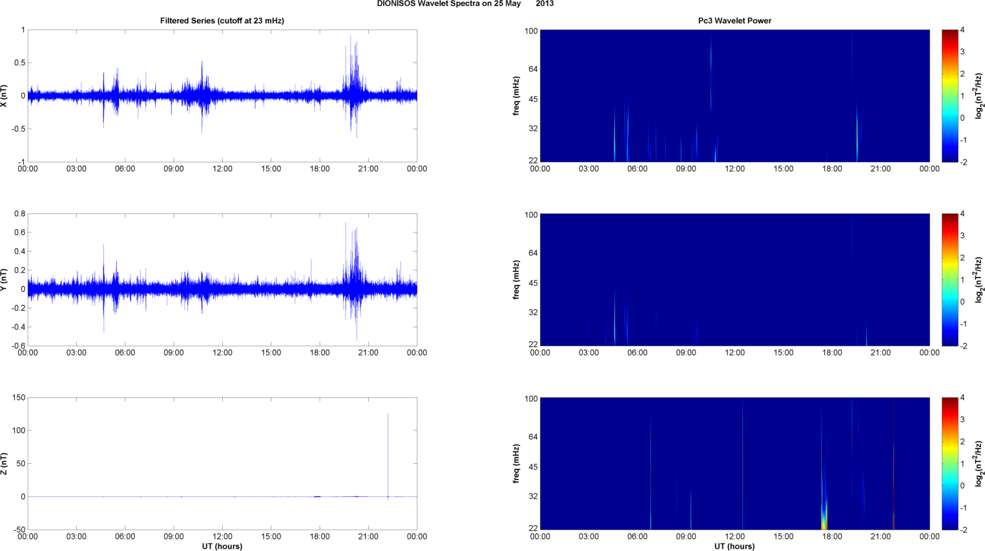The width and height of the screenshot is (985, 551).
Task: Select the 'Filtered Series (cutoff at 23 mHz)' heading
Action: point(222,21)
